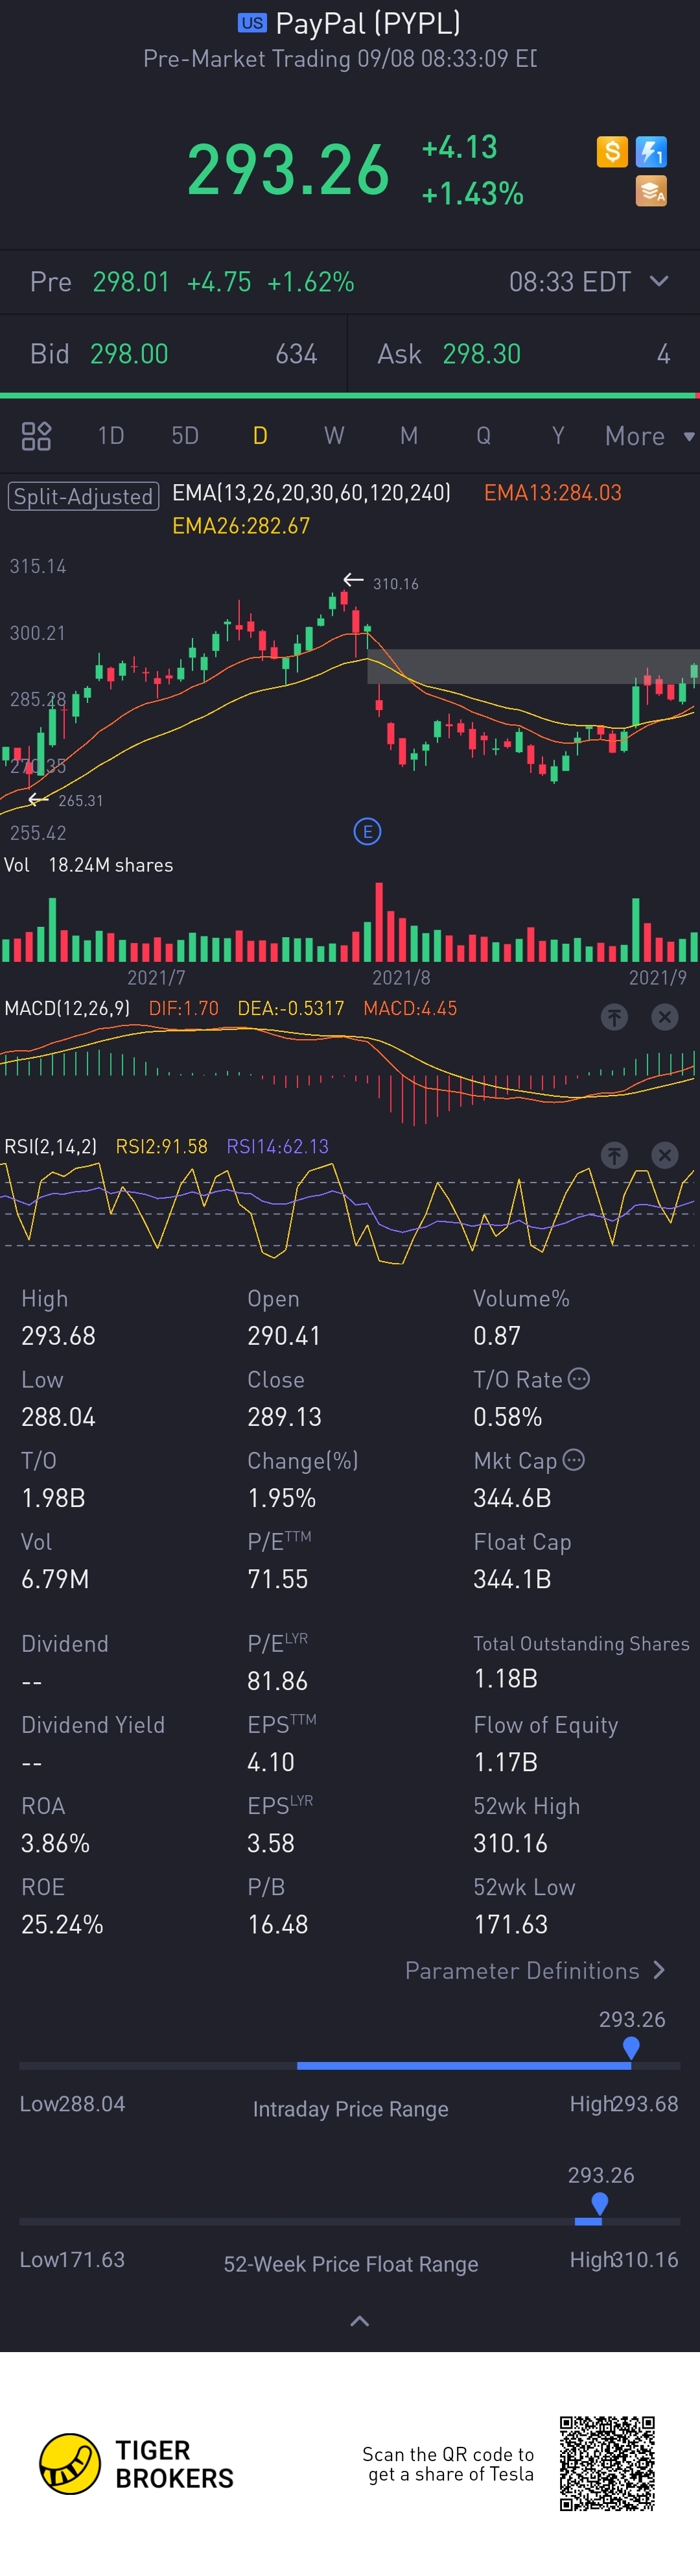The image size is (700, 2576).
Task: Tap the P/B value 16.48
Action: point(277,1924)
